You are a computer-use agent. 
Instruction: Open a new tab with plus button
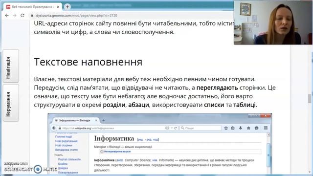[x=67, y=7]
